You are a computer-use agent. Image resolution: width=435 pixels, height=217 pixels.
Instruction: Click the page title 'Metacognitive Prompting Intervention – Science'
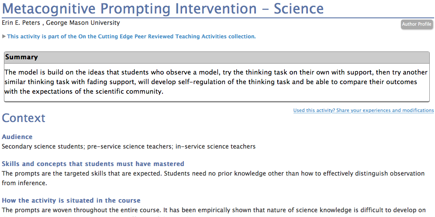163,9
